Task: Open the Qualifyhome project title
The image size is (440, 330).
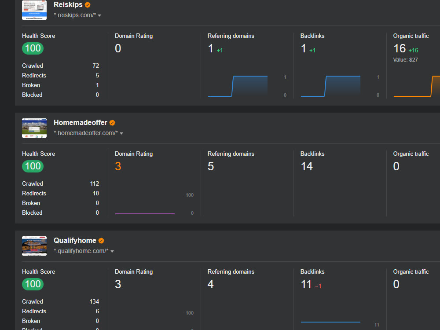Action: coord(75,241)
